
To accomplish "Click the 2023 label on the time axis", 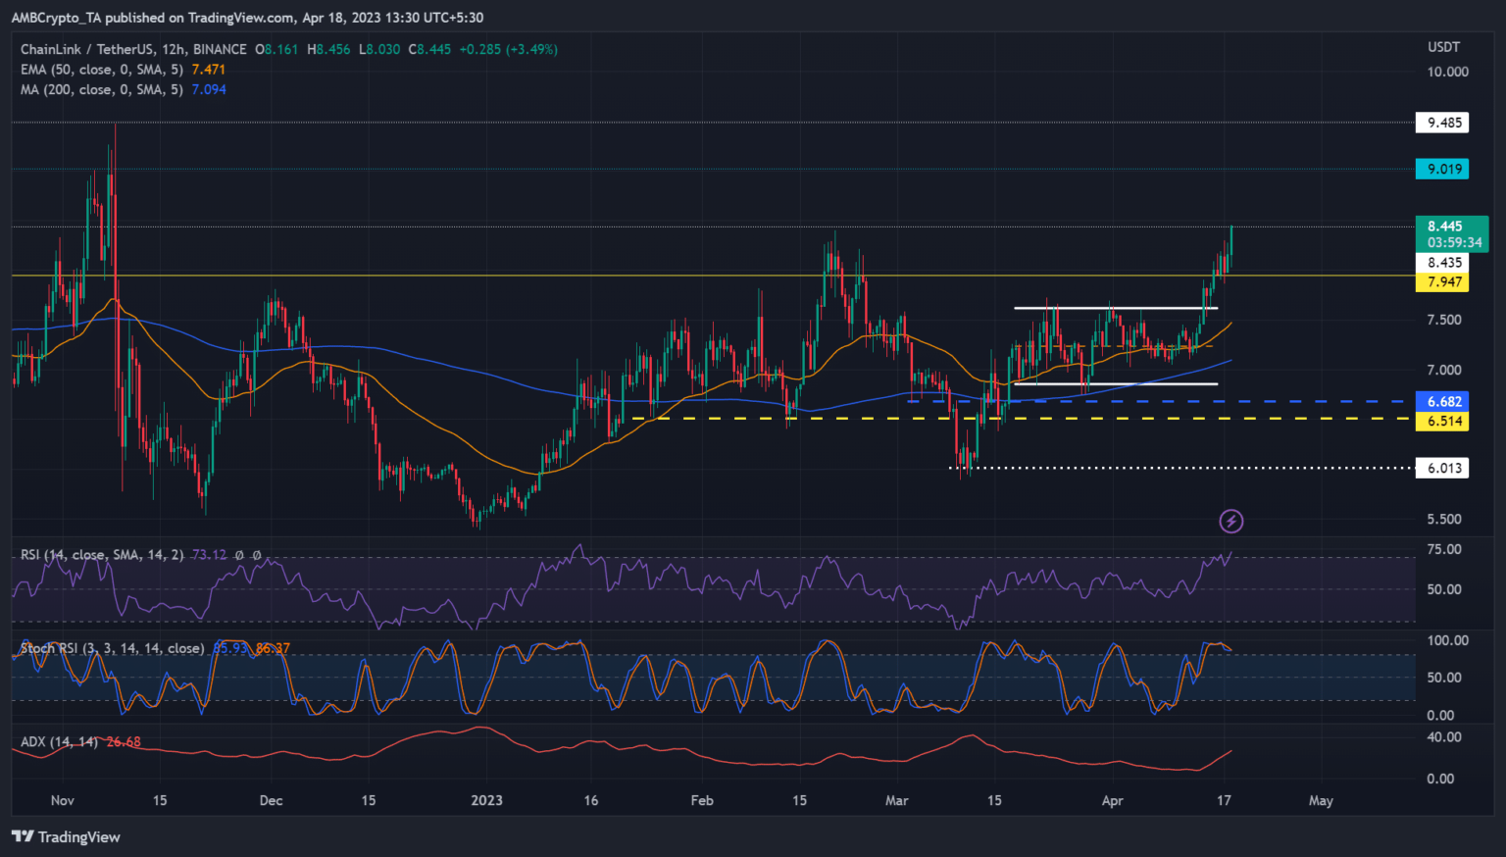I will 486,800.
